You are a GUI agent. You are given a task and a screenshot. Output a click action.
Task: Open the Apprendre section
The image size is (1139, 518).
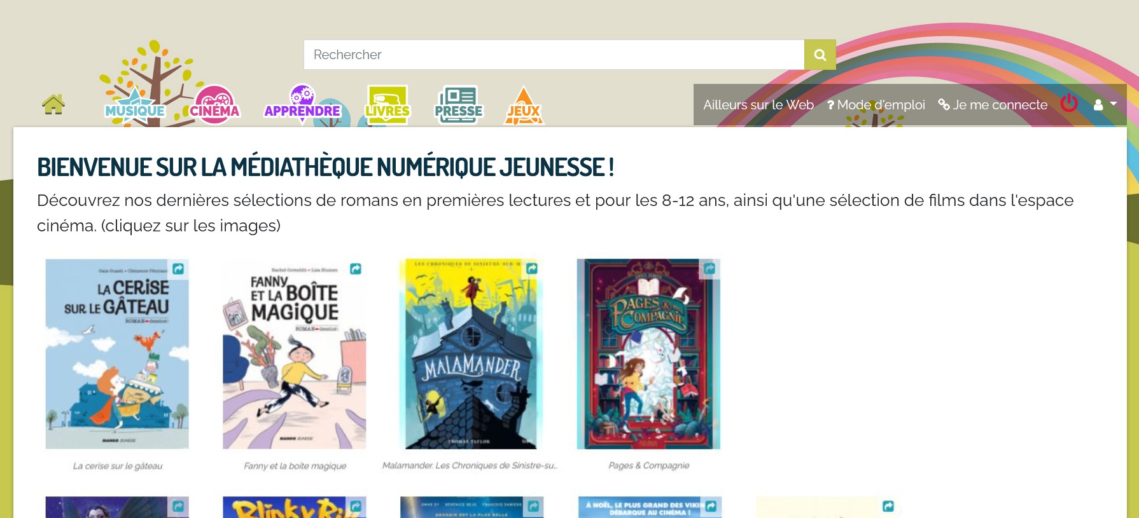coord(302,105)
